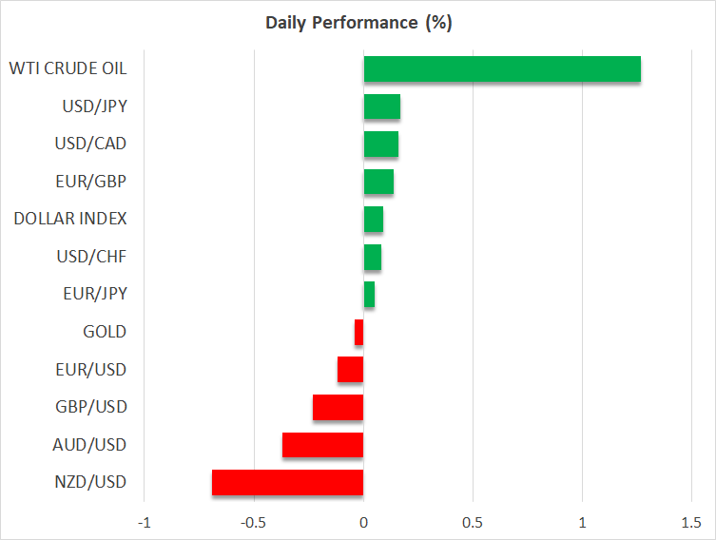
Task: Click the NZD/USD red bar
Action: point(287,482)
